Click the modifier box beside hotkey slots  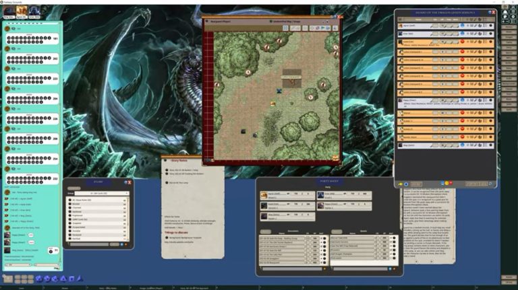8,279
